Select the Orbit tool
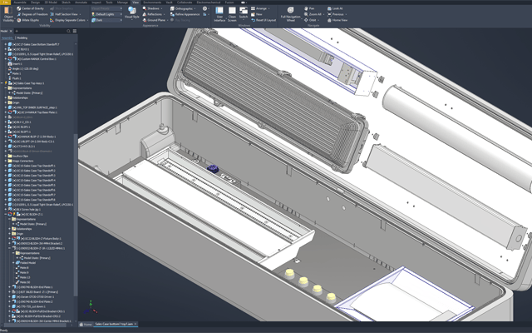532x333 pixels. 310,20
